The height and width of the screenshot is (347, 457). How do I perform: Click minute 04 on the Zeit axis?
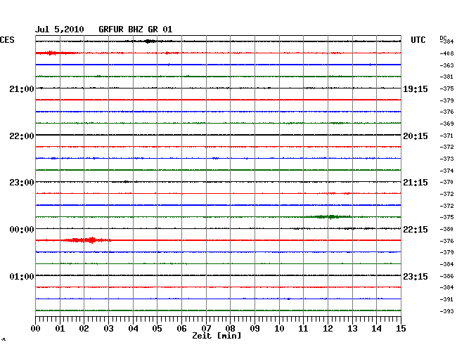pos(133,329)
